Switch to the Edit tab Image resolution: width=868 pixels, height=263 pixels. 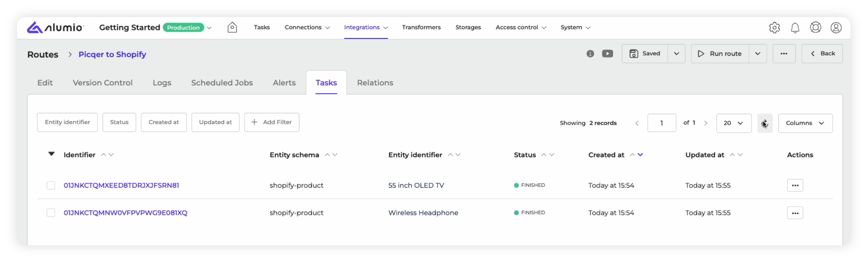[x=45, y=83]
